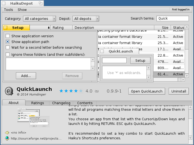Screen dimensions: 194x145
Task: Click About text scrollbar up arrow
Action: pos(190,107)
